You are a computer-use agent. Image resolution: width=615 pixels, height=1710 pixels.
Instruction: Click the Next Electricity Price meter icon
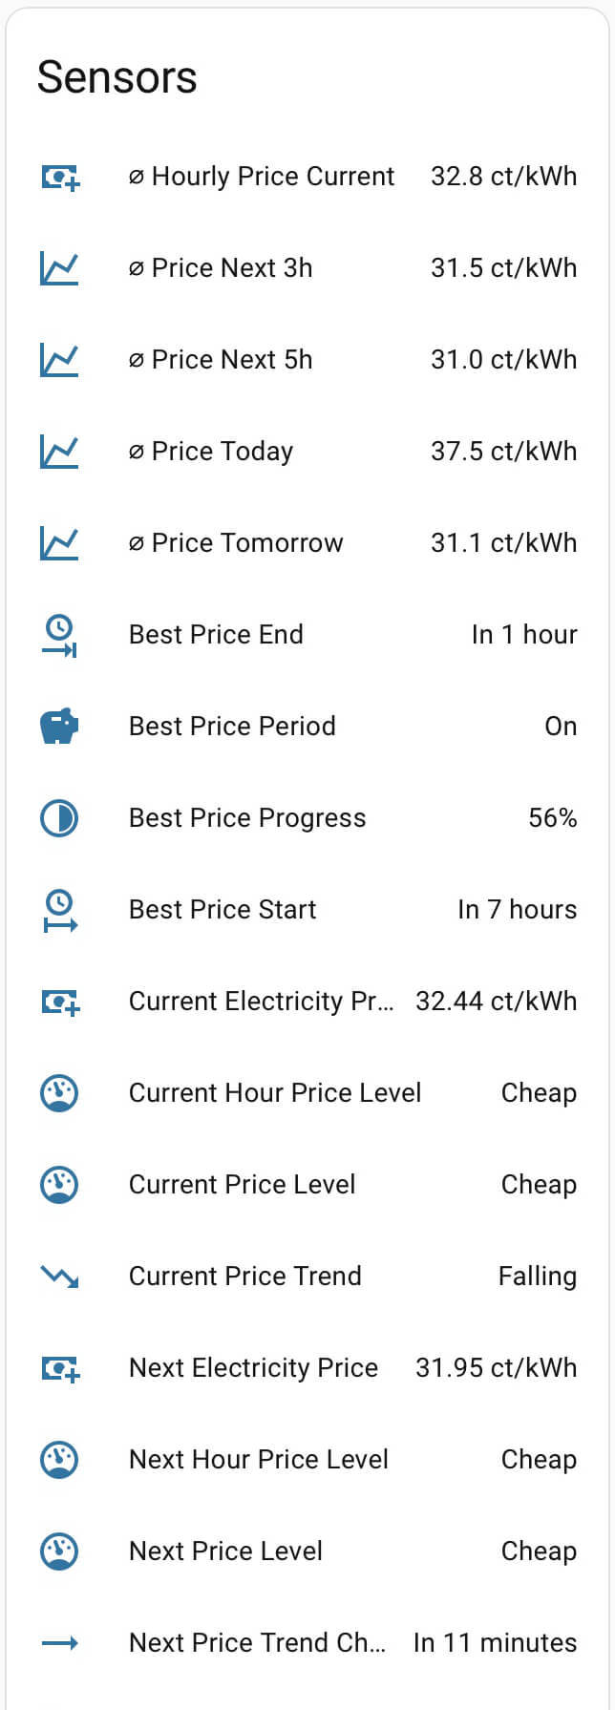tap(59, 1368)
